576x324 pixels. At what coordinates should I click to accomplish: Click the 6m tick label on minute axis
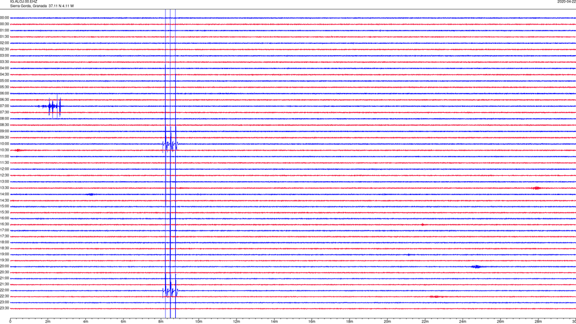tap(124, 322)
